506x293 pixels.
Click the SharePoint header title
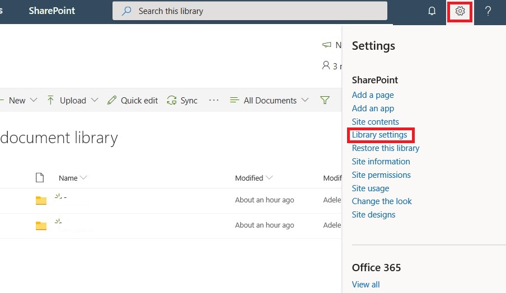coord(52,11)
